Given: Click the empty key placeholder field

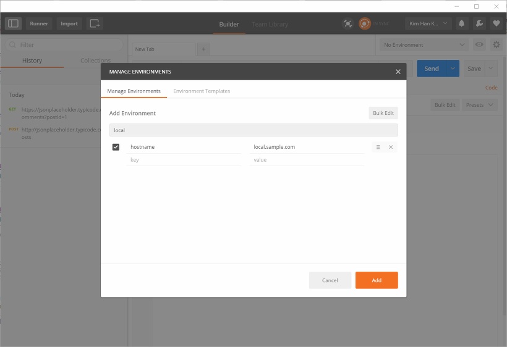Looking at the screenshot, I should 184,160.
